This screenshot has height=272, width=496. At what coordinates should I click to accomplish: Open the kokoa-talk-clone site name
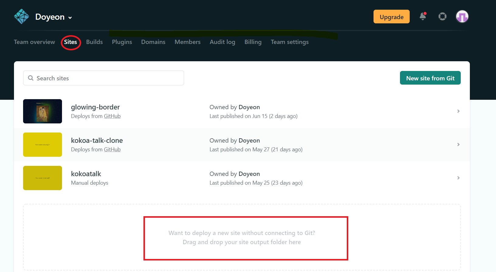pos(97,140)
